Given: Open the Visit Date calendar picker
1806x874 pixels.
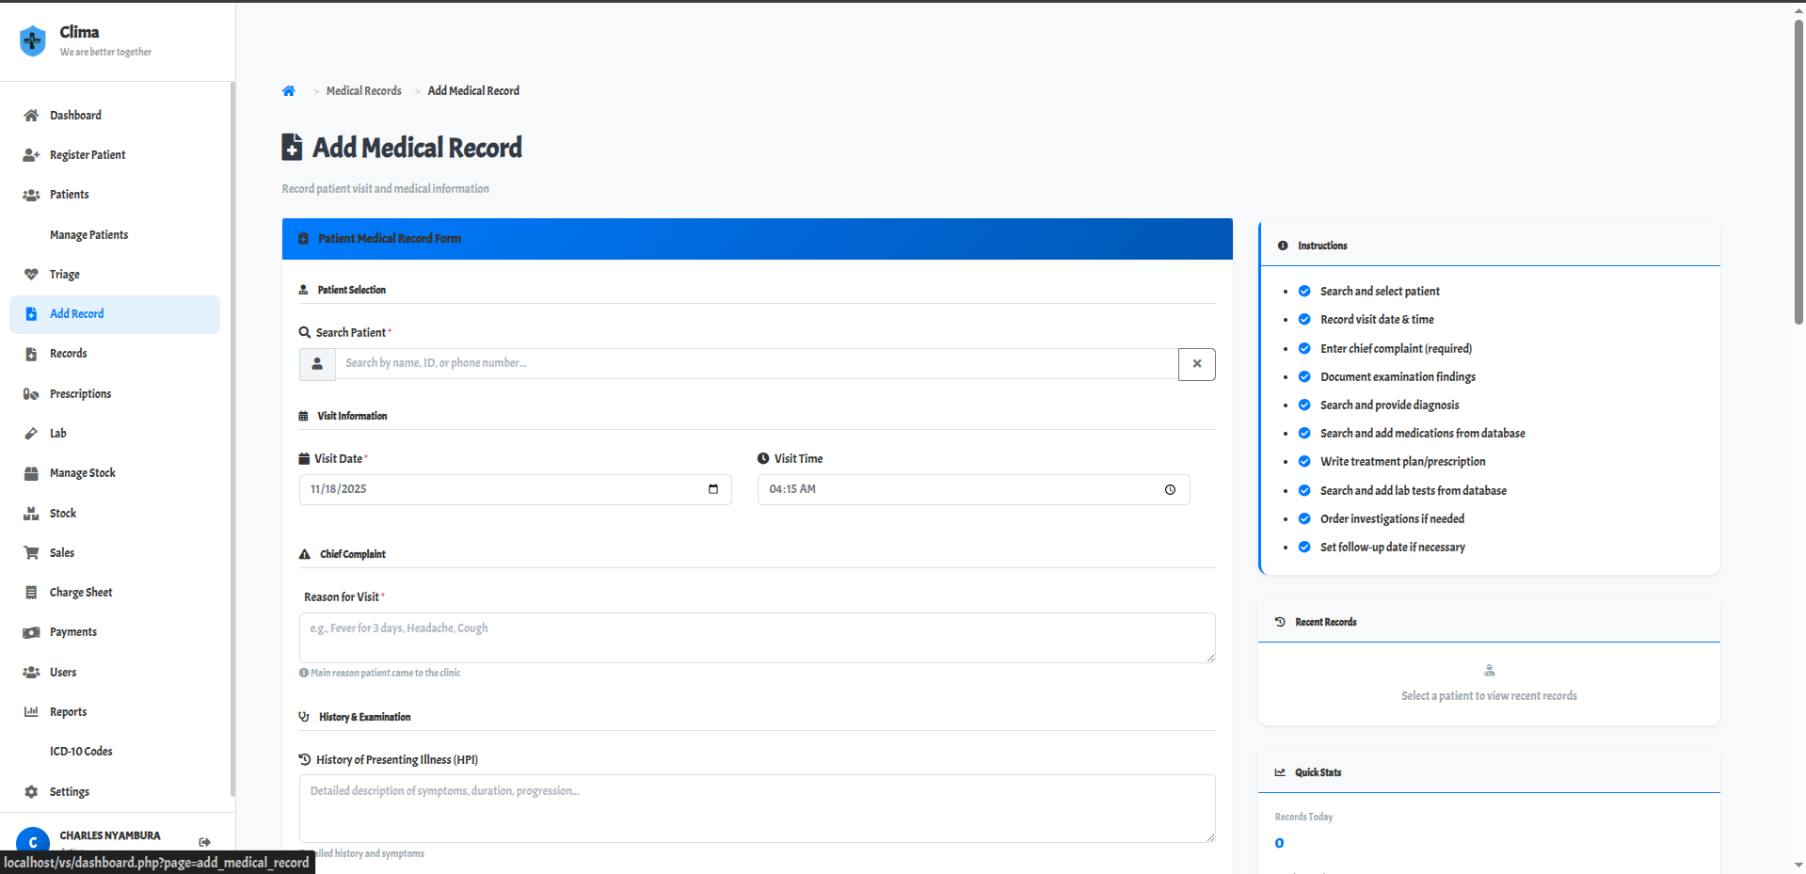Looking at the screenshot, I should pos(713,489).
